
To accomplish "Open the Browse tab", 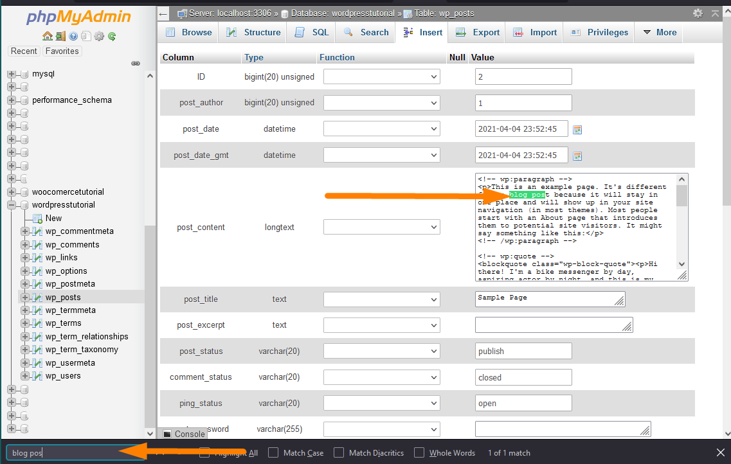I will coord(189,33).
